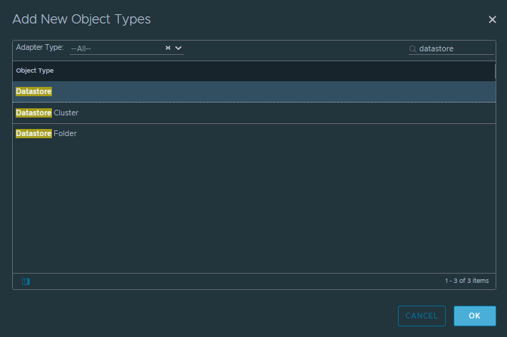Viewport: 507px width, 337px height.
Task: Open the --All-- adapter type combo box
Action: click(127, 48)
